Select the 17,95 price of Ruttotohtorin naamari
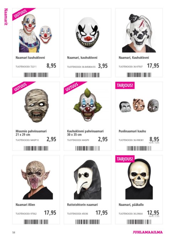The width and height of the screenshot is (171, 242). (102, 213)
